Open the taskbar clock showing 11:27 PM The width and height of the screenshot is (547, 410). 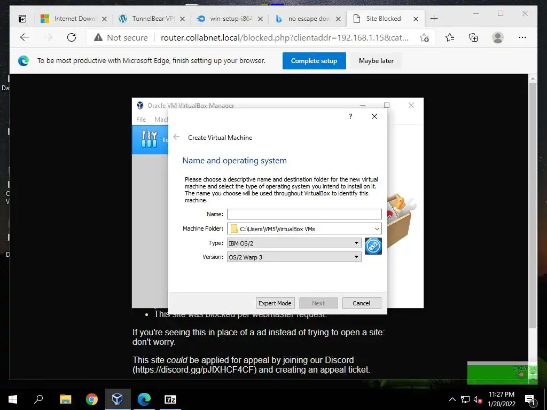click(x=501, y=399)
